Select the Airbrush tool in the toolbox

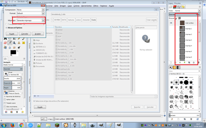point(10,43)
